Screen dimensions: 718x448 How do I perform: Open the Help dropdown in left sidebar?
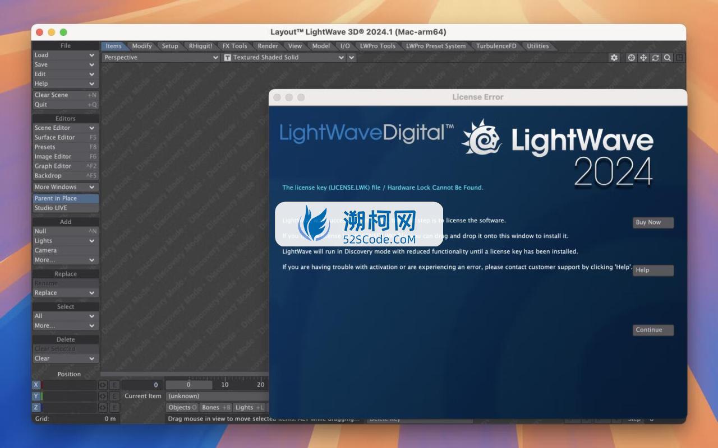point(66,83)
